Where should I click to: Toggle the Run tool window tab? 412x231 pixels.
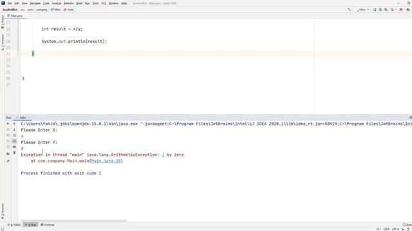click(x=31, y=225)
